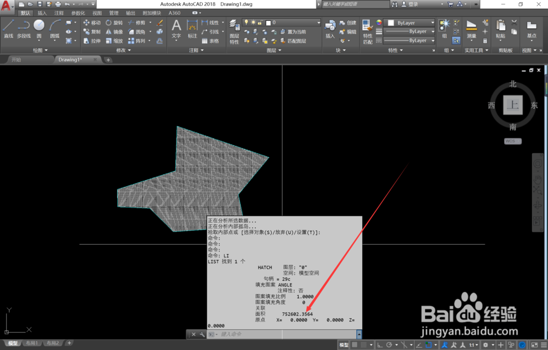Viewport: 548px width, 350px height.
Task: Click the Scale (缩放) tool
Action: click(115, 41)
